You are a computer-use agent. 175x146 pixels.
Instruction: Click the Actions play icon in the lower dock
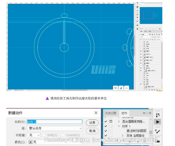pyautogui.click(x=157, y=122)
